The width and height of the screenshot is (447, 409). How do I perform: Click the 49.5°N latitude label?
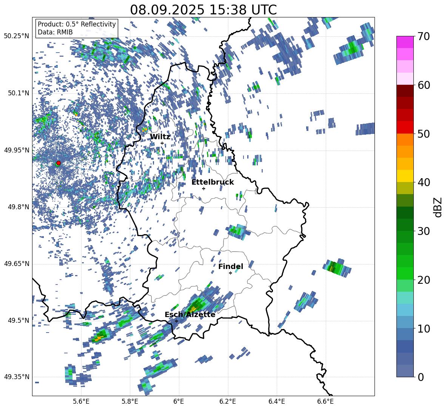pyautogui.click(x=18, y=320)
